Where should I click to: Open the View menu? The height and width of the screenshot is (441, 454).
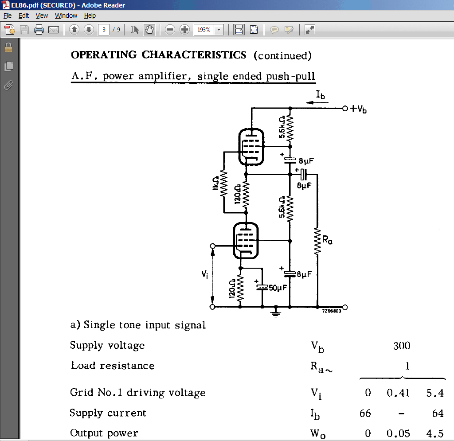[42, 16]
